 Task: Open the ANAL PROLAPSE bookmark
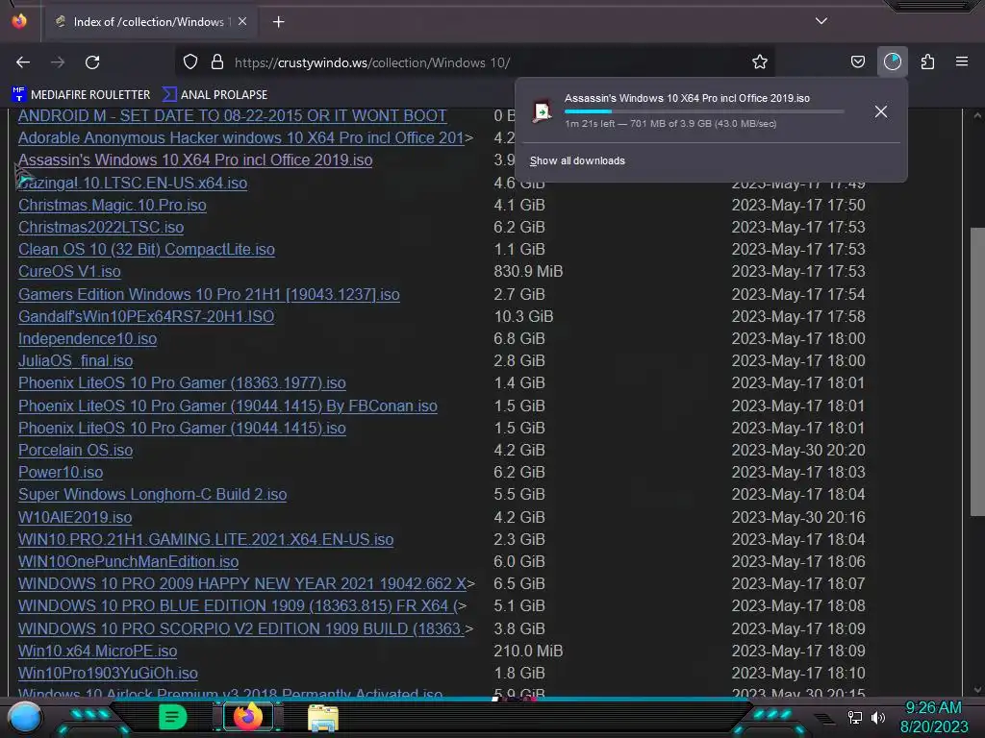coord(215,95)
